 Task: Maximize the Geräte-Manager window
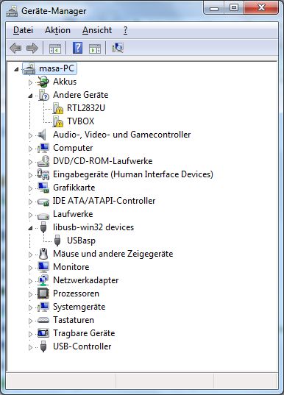233,8
